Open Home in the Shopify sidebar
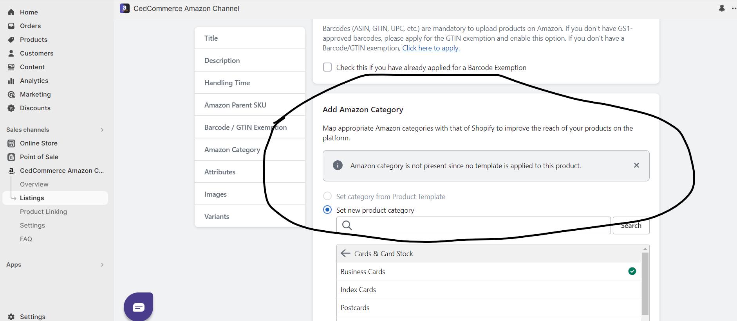Image resolution: width=737 pixels, height=321 pixels. coord(29,12)
